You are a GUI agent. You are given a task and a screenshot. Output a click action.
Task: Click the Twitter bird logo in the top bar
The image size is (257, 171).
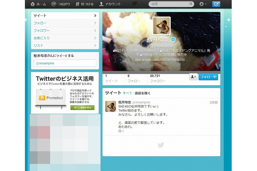pos(135,4)
